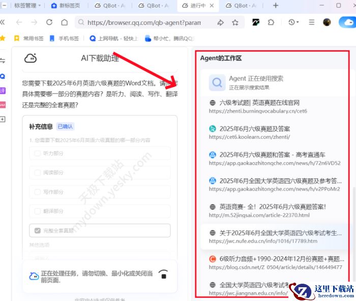Viewport: 356px width, 301px height.
Task: Click the Agent search magnifier icon
Action: coord(217,83)
